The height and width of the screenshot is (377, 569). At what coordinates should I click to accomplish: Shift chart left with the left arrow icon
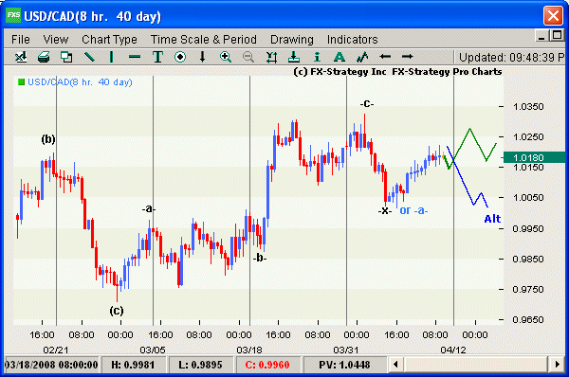coord(385,57)
